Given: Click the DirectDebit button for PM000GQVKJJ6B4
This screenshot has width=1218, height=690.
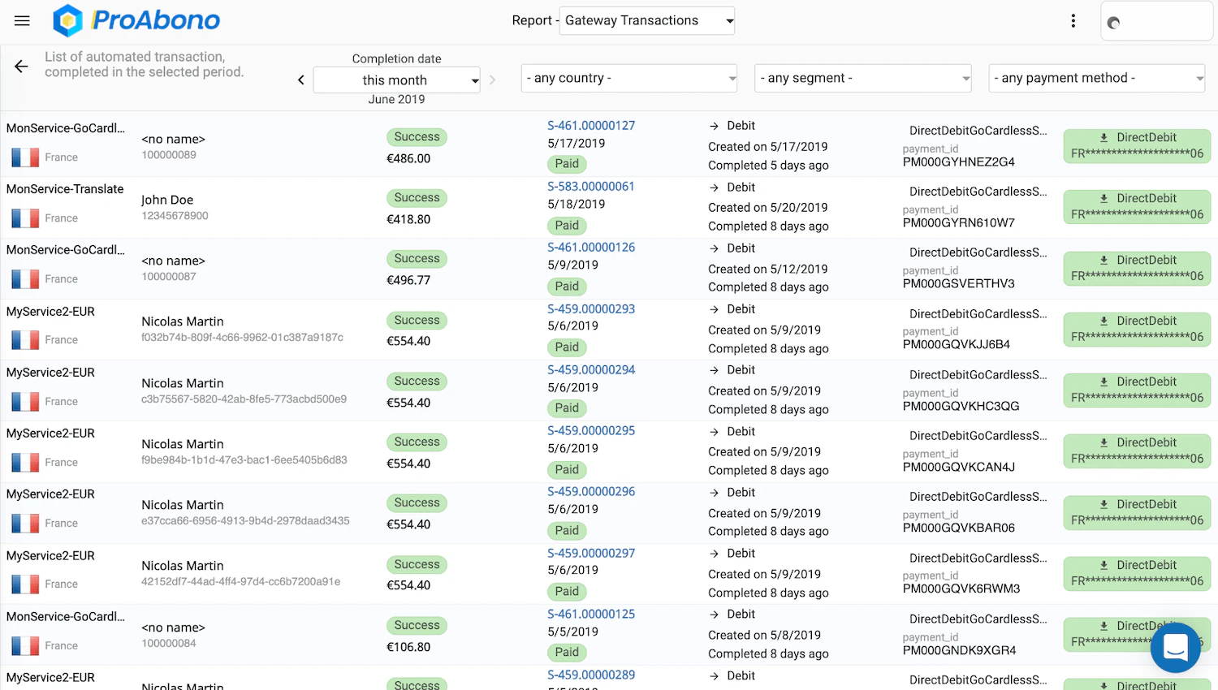Looking at the screenshot, I should (1137, 329).
